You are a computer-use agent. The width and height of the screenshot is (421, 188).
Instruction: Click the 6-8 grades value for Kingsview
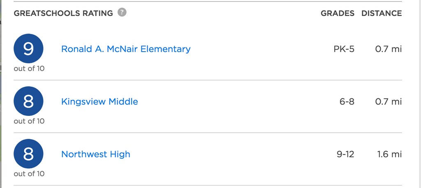[x=347, y=102]
